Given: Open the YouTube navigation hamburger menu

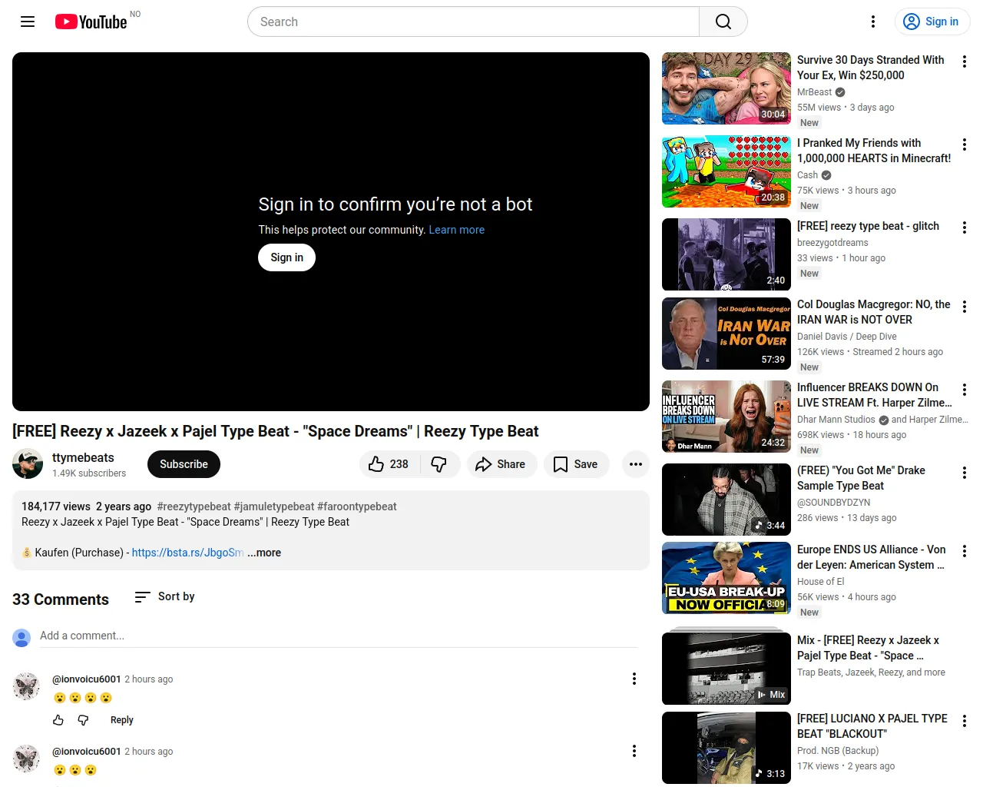Looking at the screenshot, I should click(28, 22).
